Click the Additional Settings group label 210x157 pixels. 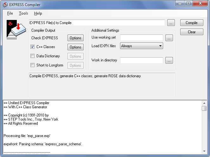[x=105, y=30]
